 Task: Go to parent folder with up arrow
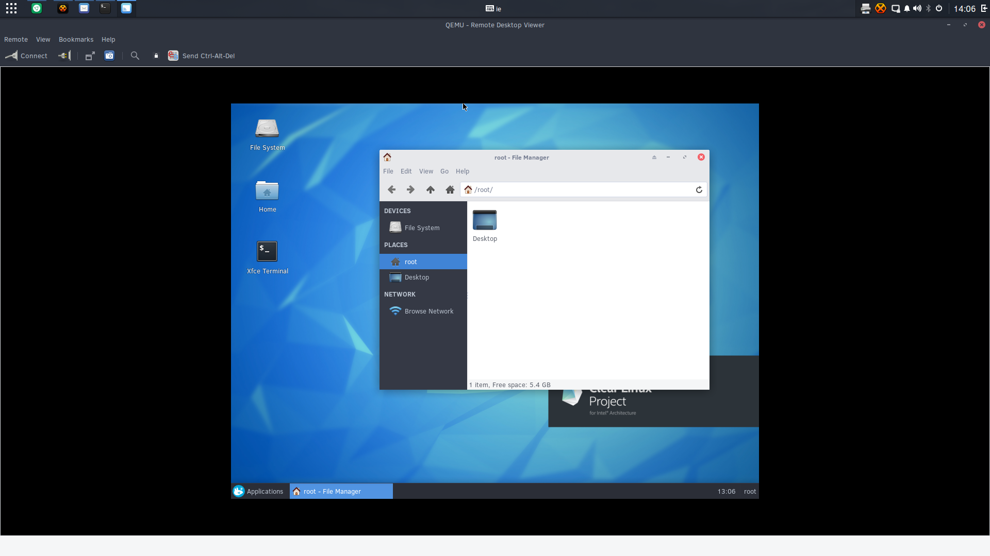431,190
